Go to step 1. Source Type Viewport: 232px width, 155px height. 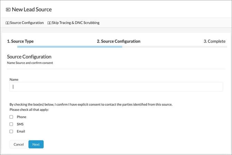point(20,41)
